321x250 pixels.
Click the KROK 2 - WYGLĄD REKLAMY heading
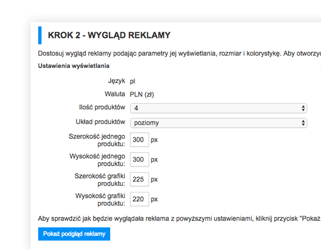pyautogui.click(x=109, y=35)
